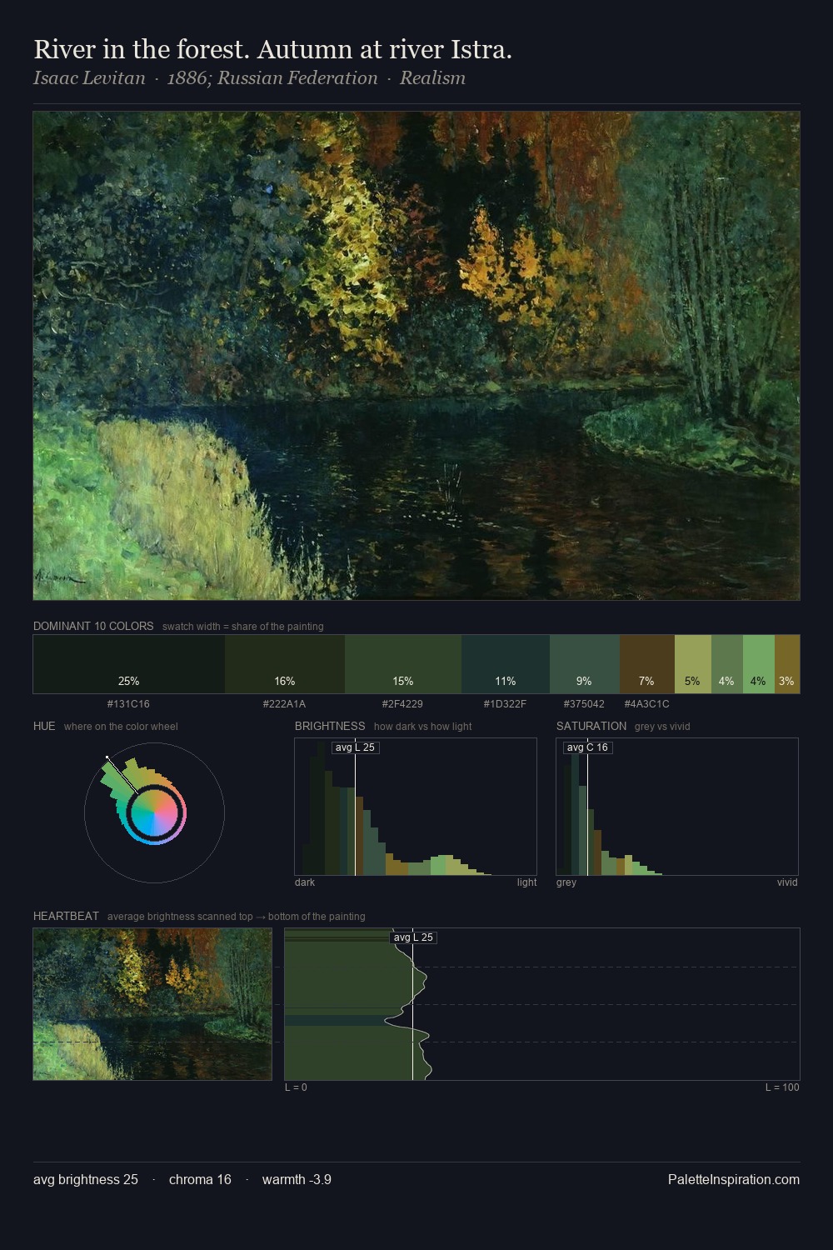The image size is (833, 1250).
Task: Click the heartbeat brightness scan chart
Action: pos(542,1004)
